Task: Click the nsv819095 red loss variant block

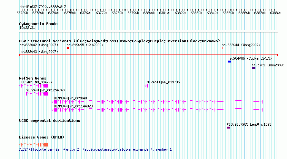Action: (x=68, y=48)
